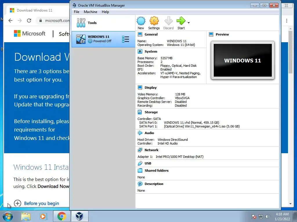Click the System section chip icon
This screenshot has width=297, height=222.
click(140, 51)
